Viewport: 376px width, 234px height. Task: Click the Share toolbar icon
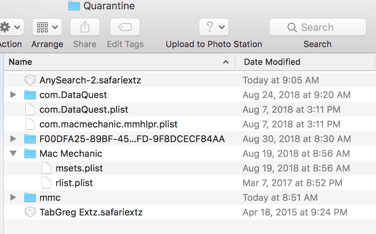(85, 27)
